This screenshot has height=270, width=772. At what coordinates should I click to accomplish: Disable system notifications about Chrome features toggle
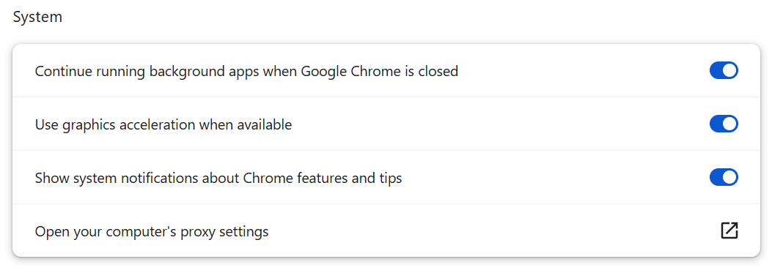(724, 178)
